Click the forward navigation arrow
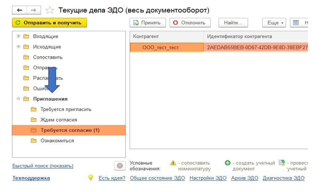This screenshot has width=335, height=192. pos(33,10)
